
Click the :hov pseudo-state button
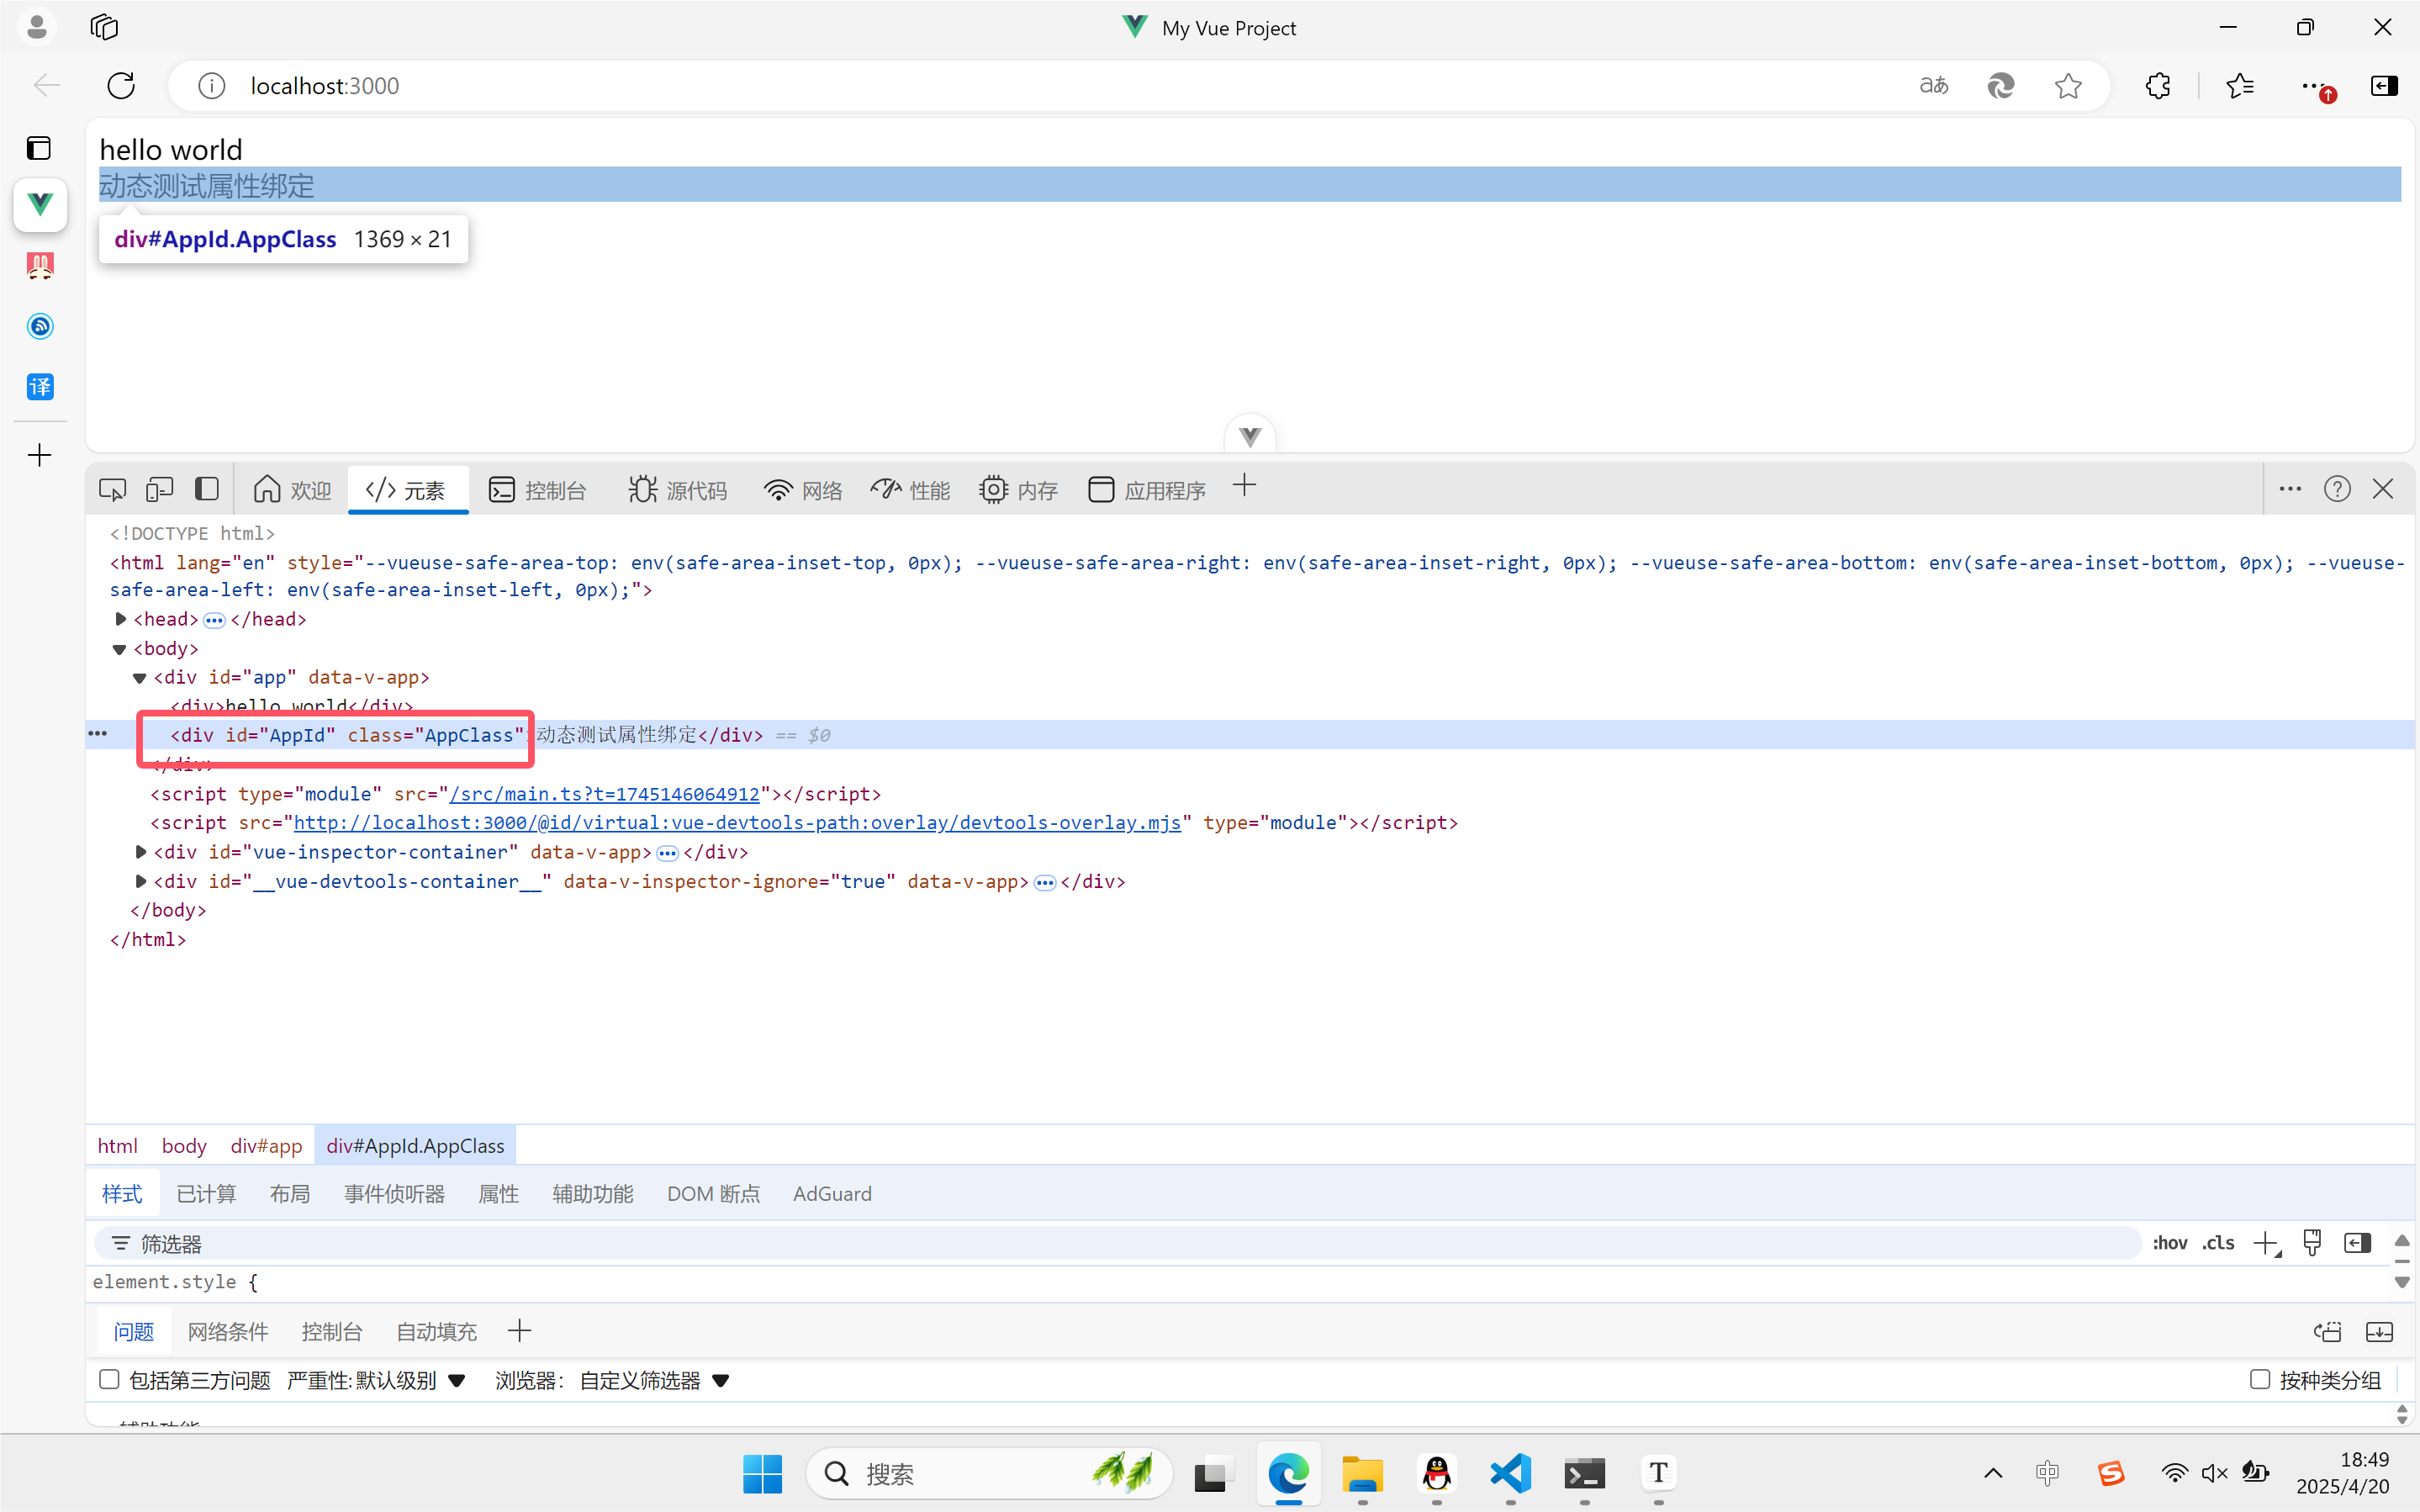pos(2170,1243)
